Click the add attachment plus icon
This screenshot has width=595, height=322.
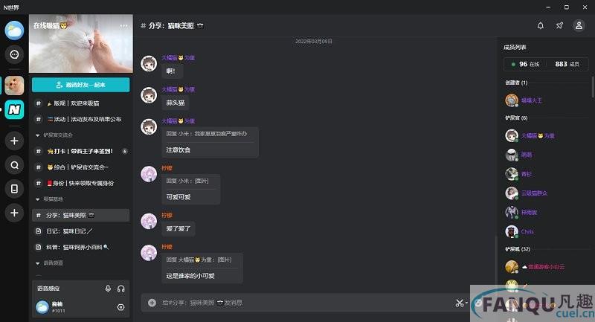coord(152,303)
